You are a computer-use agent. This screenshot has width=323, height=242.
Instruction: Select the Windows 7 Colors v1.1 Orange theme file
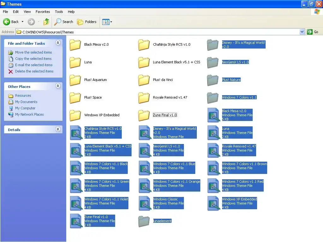coord(145,186)
